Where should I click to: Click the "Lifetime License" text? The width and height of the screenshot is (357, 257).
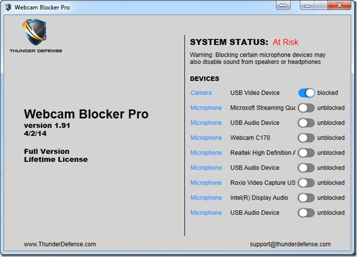56,160
